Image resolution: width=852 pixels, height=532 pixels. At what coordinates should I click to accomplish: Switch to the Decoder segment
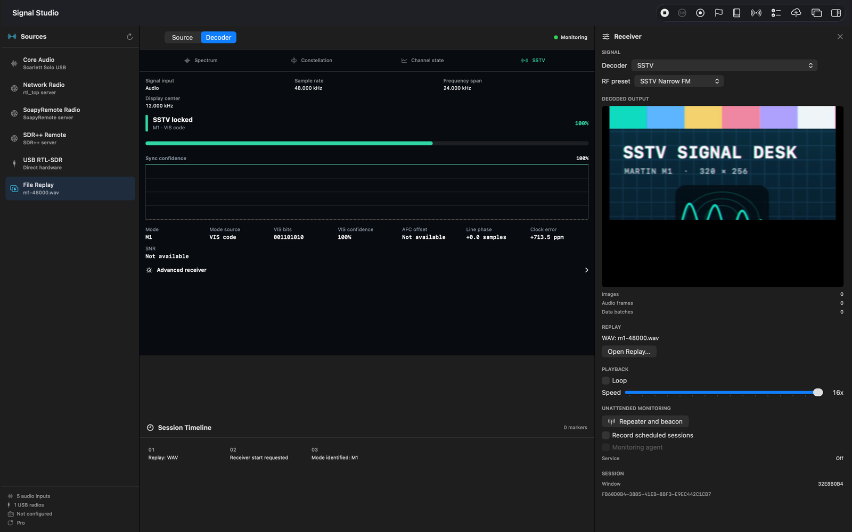(x=218, y=37)
